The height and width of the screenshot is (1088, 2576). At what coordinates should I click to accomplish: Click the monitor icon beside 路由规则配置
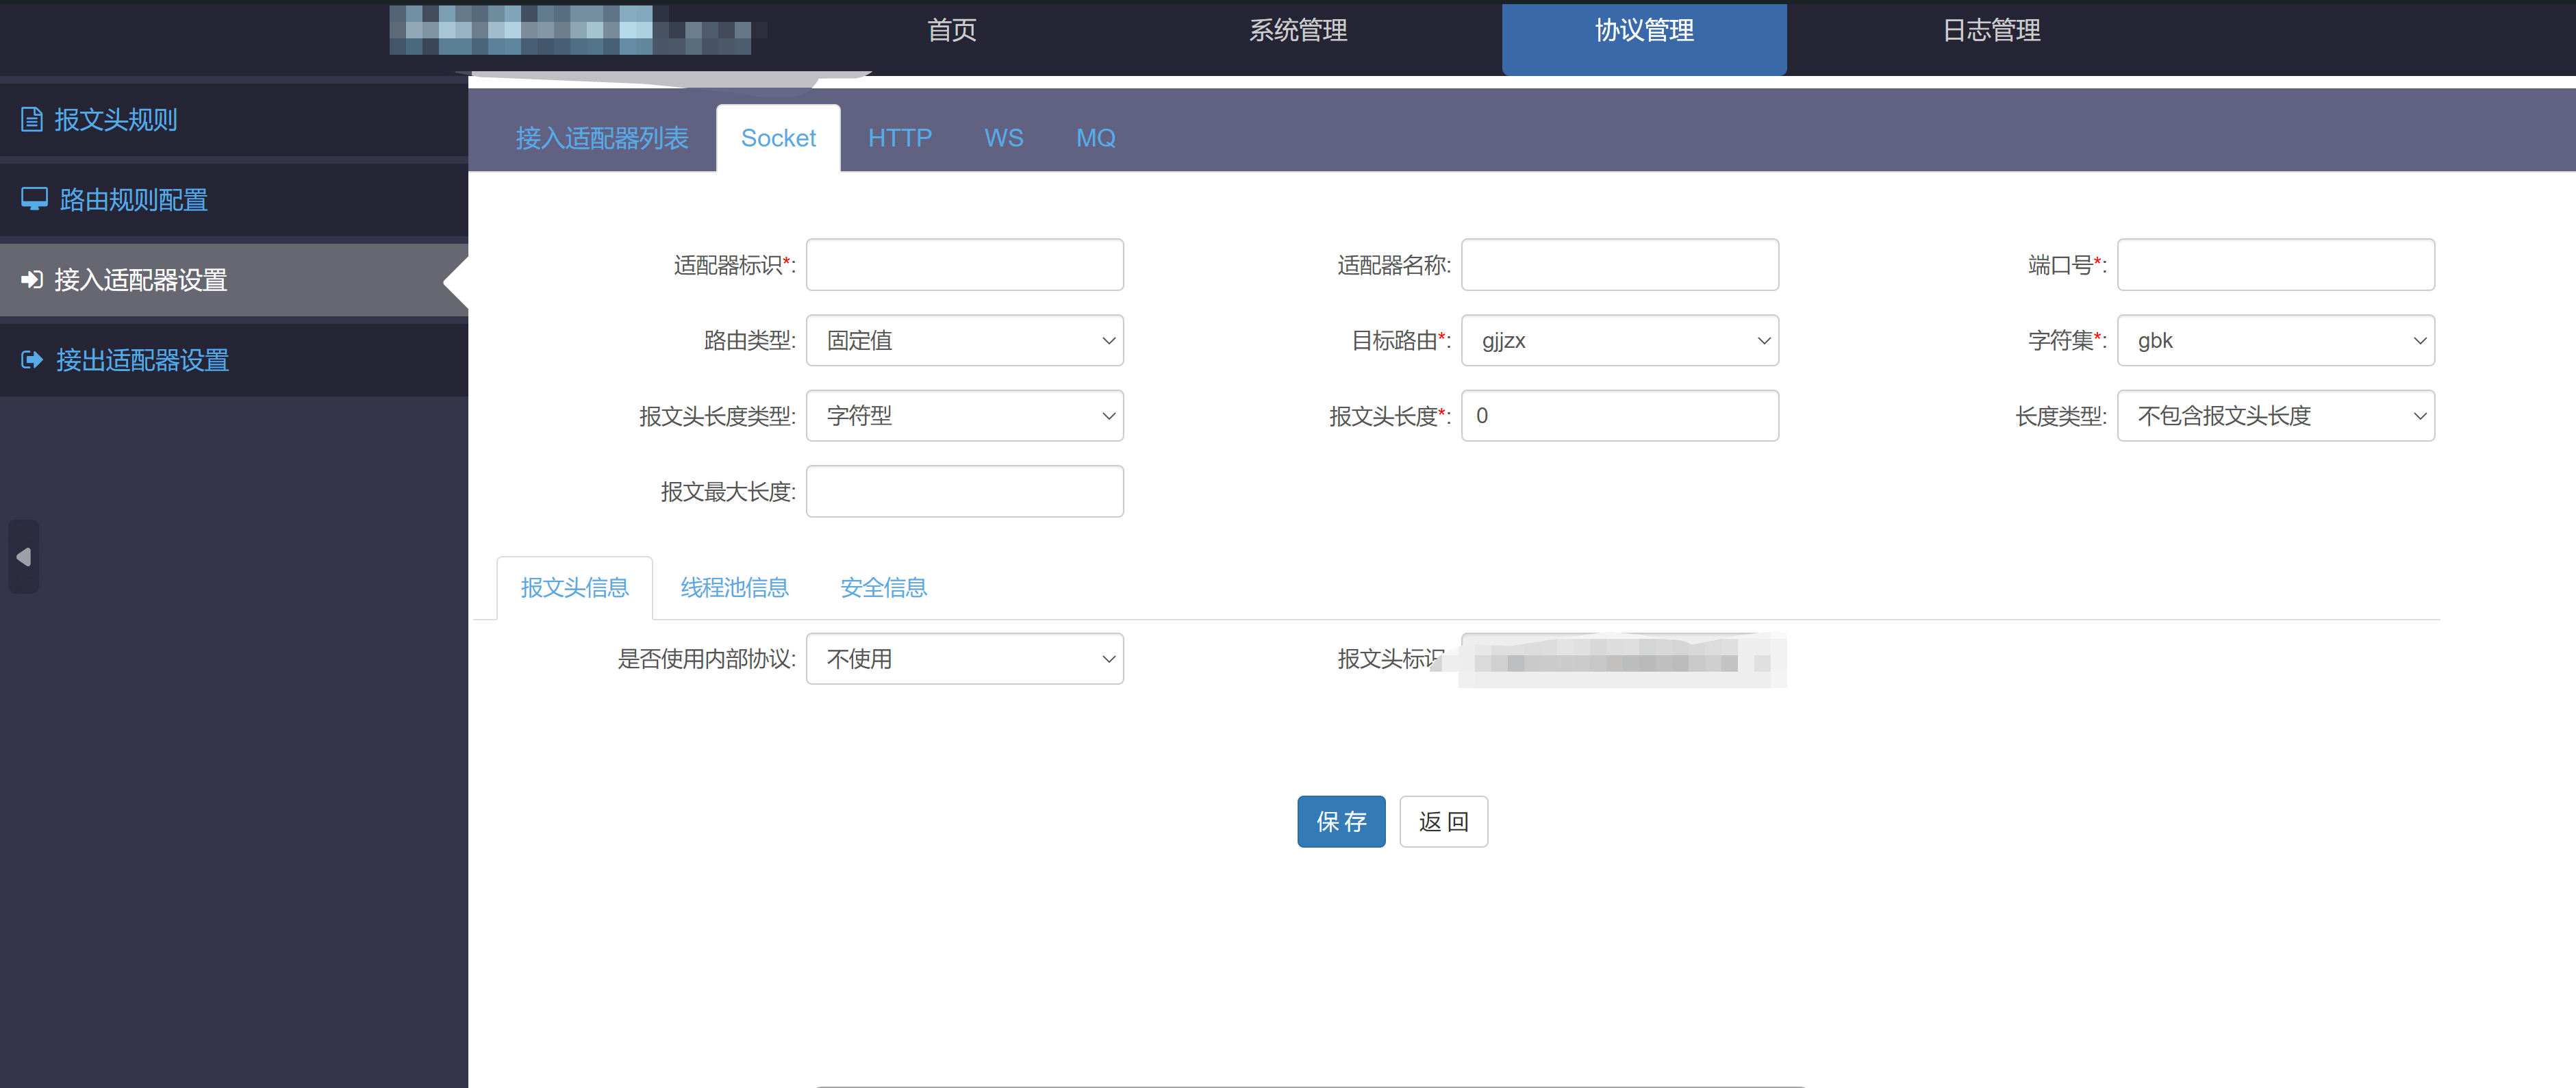tap(35, 199)
